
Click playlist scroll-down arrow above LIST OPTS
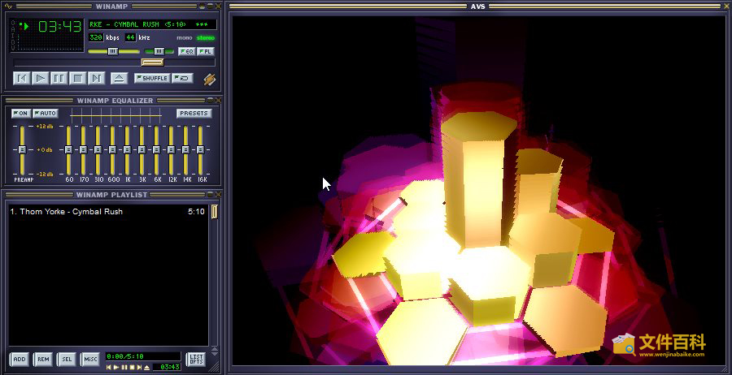click(x=214, y=353)
